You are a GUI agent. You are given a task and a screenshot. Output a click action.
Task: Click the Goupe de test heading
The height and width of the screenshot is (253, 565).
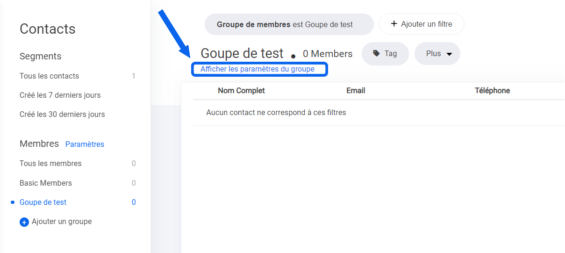(x=242, y=53)
